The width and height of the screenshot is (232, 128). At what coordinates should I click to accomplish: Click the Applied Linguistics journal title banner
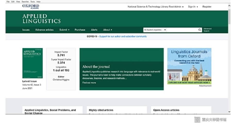(x=42, y=19)
